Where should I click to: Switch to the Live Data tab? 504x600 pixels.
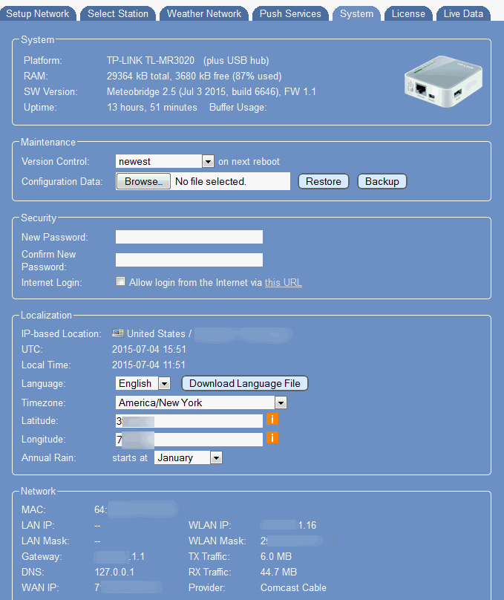pyautogui.click(x=463, y=13)
